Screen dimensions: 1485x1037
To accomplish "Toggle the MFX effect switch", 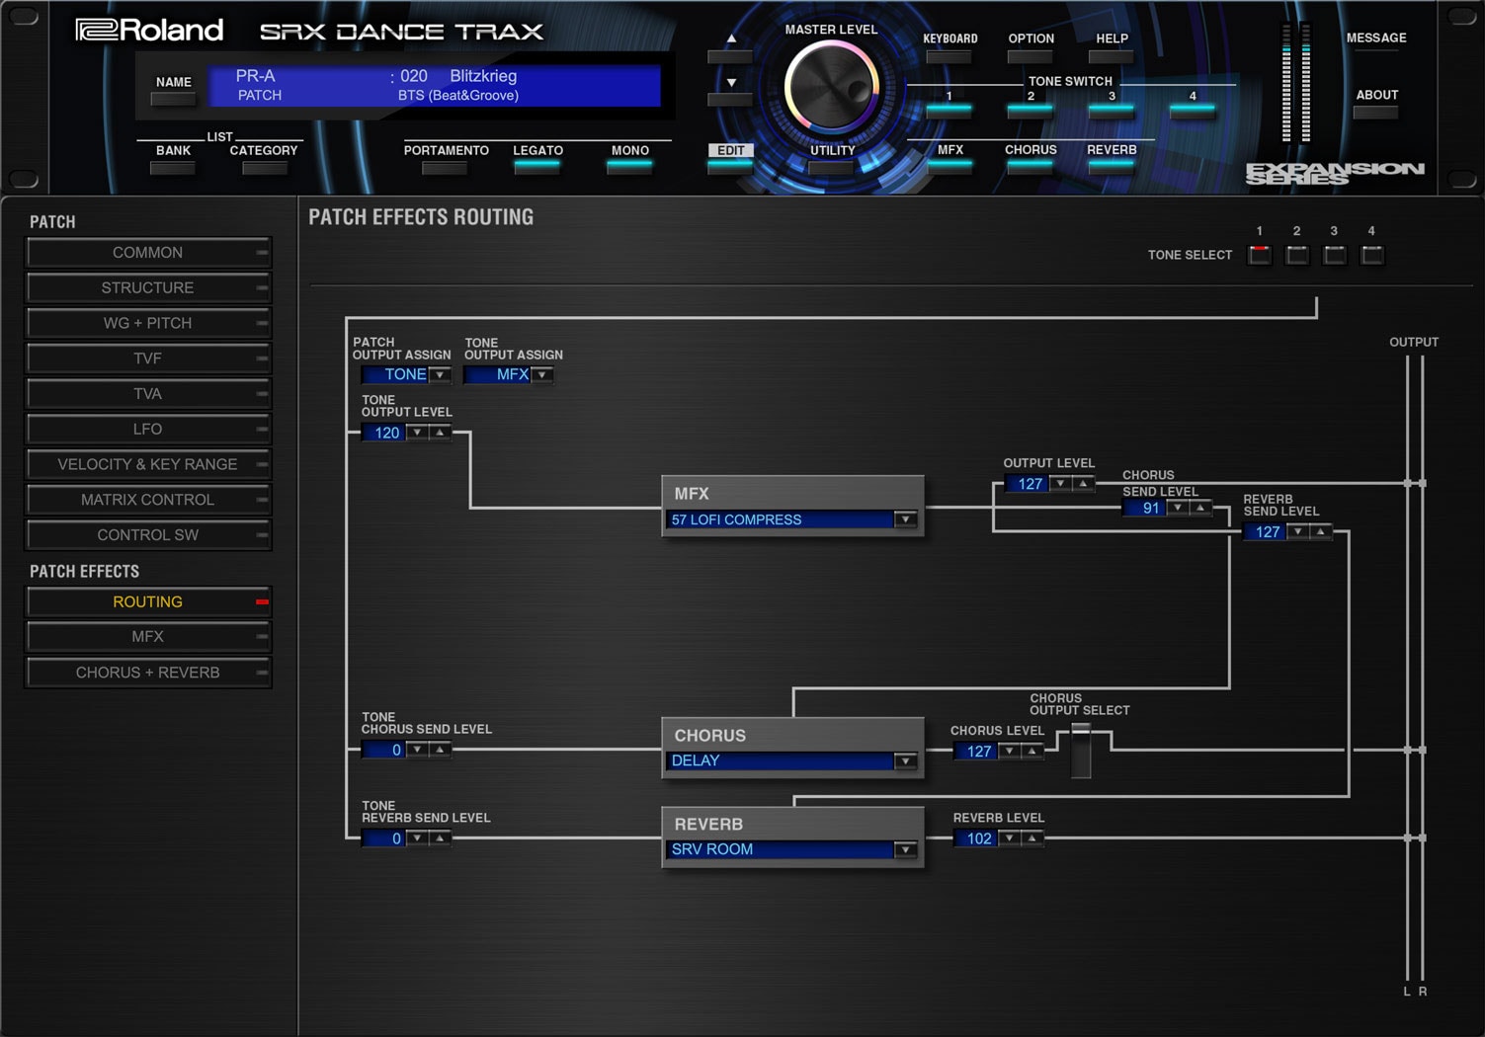I will click(949, 165).
